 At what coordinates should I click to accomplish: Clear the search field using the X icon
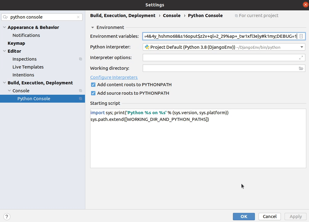pyautogui.click(x=79, y=17)
